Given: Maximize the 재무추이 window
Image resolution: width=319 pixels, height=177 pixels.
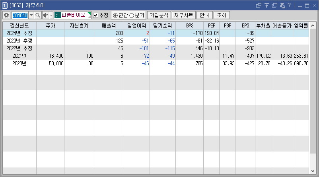Looking at the screenshot, I should pyautogui.click(x=307, y=6).
